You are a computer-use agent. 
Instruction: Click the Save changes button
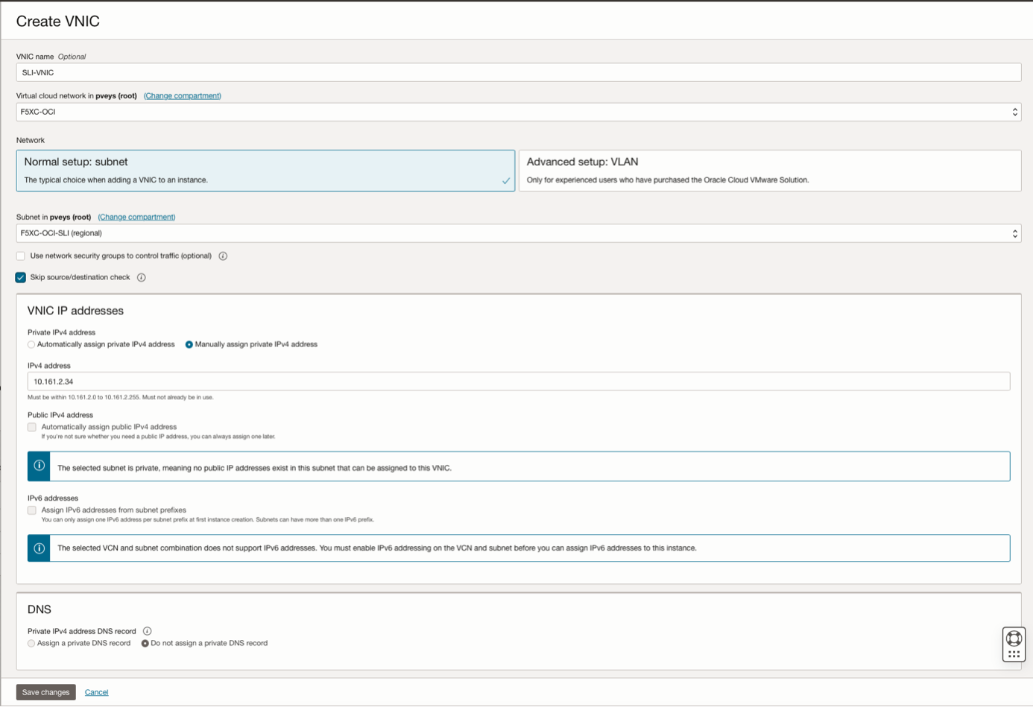tap(45, 692)
